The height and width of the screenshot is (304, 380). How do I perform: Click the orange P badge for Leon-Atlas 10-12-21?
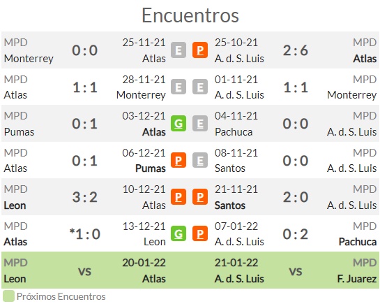click(x=178, y=196)
